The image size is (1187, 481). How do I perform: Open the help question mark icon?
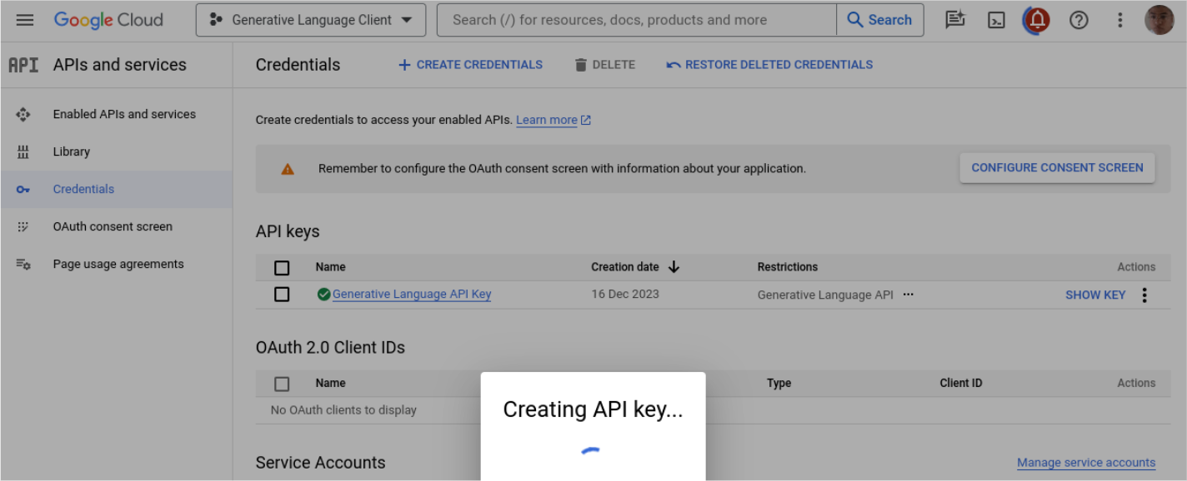coord(1079,20)
